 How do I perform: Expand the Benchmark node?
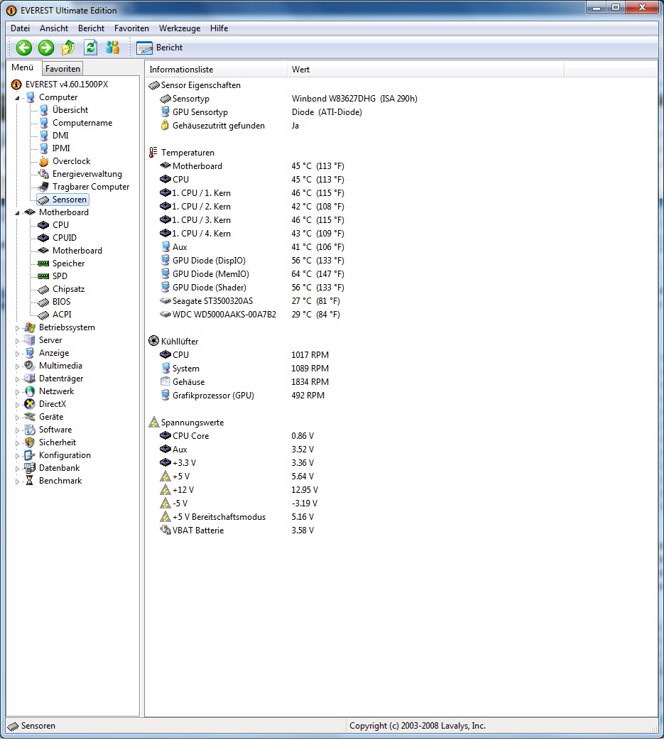tap(18, 481)
